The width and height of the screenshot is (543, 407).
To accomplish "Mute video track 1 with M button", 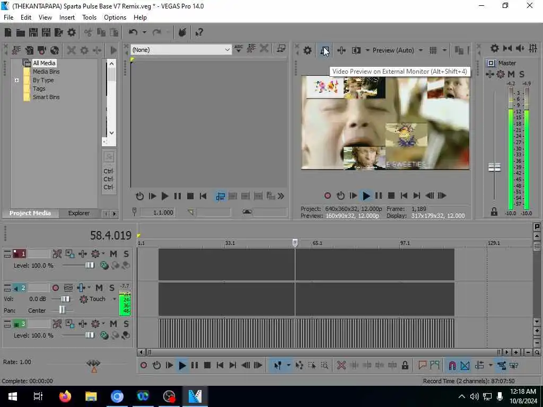I will (x=113, y=254).
